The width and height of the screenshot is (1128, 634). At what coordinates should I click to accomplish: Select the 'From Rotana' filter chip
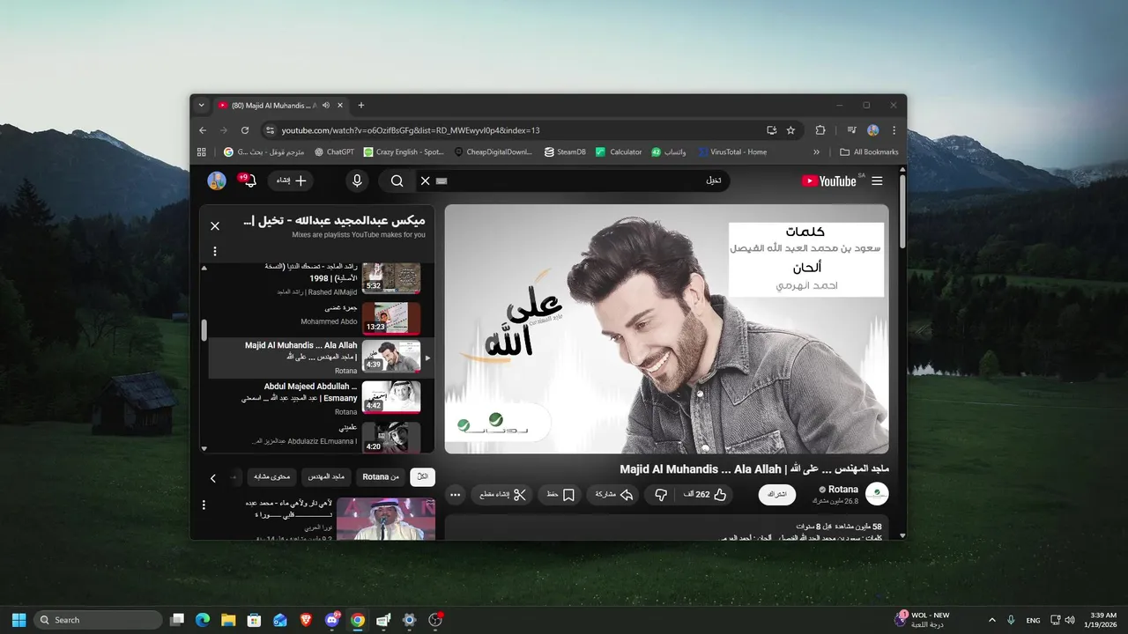coord(381,477)
